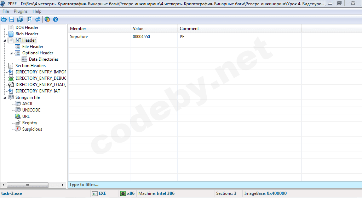Select DIRECTORY_ENTRY_LOAD tree item

coord(40,85)
